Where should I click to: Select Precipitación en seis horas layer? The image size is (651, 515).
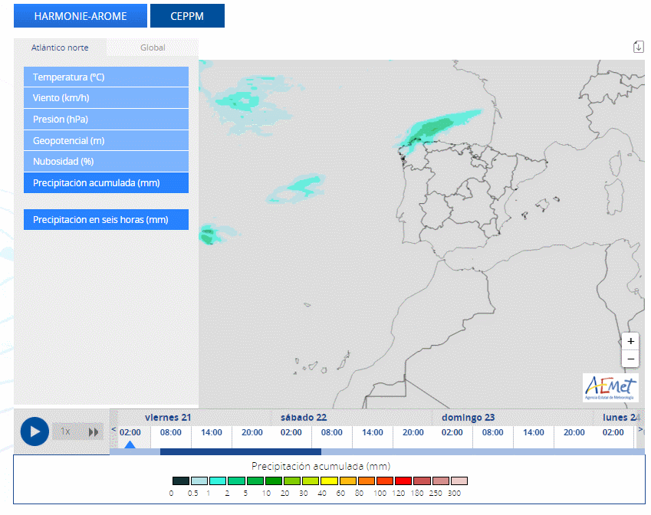tap(106, 220)
